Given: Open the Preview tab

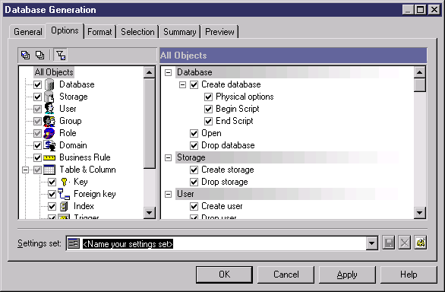Looking at the screenshot, I should click(x=219, y=32).
